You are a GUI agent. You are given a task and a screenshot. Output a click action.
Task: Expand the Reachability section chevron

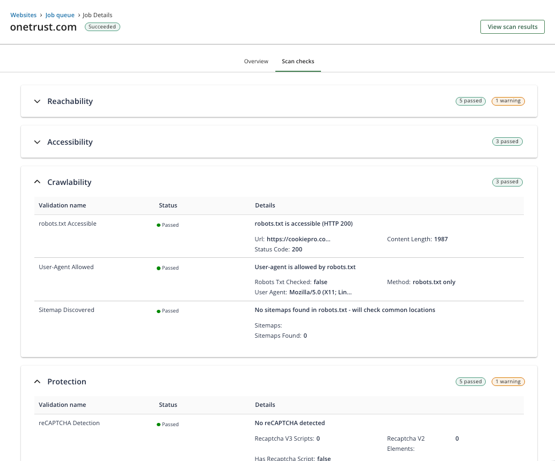(x=37, y=101)
